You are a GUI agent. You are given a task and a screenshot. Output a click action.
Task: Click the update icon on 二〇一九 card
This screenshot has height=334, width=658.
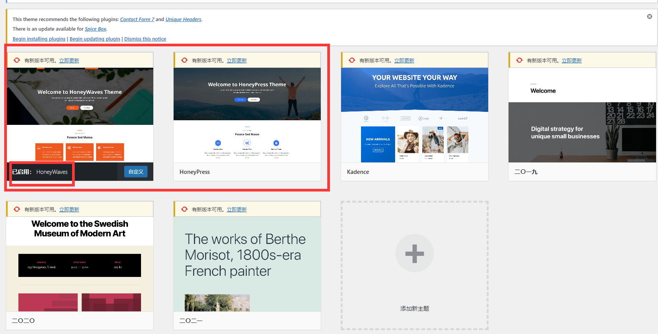(x=519, y=60)
